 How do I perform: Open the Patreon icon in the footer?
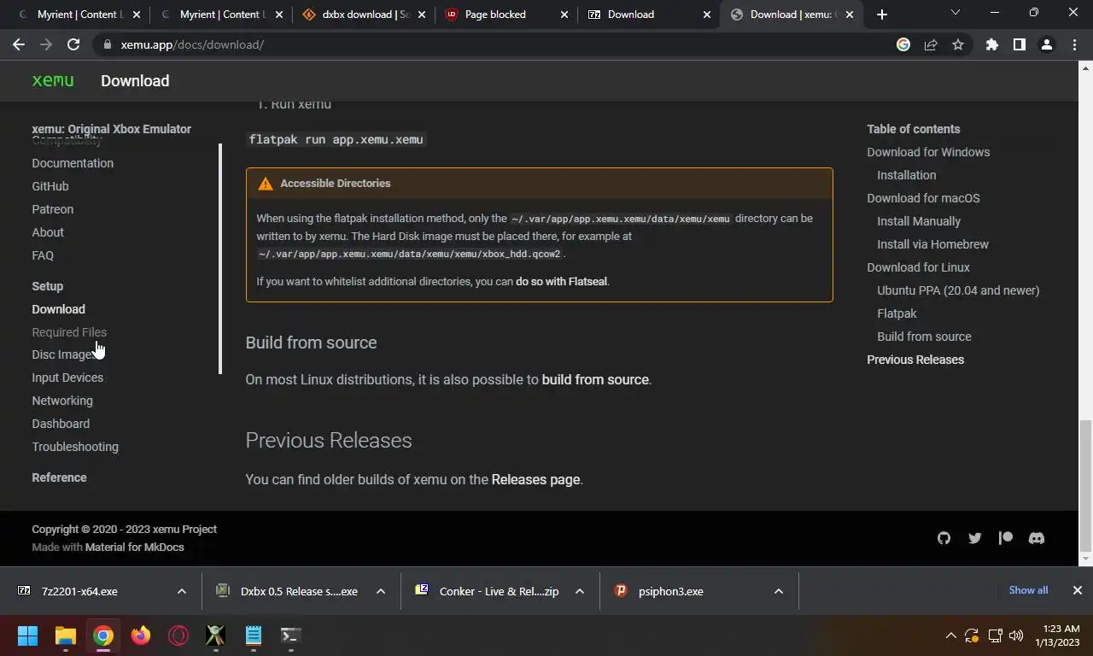click(x=1006, y=538)
